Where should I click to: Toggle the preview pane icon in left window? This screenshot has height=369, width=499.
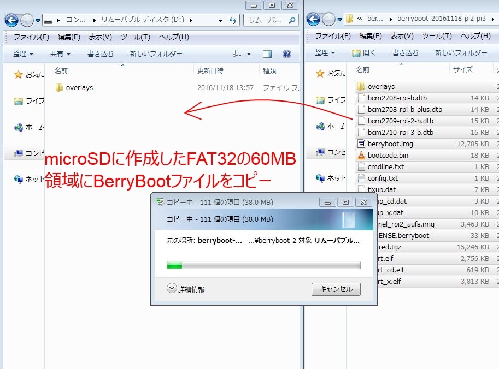point(267,54)
